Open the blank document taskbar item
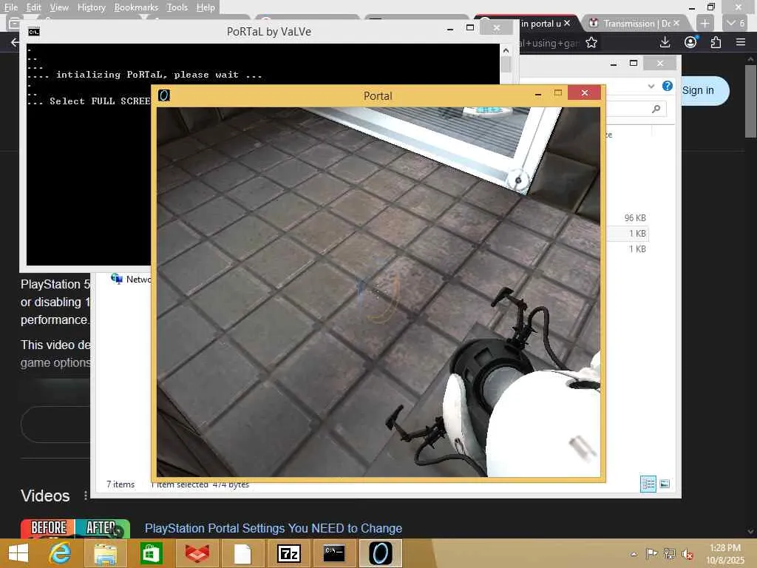The image size is (757, 568). tap(242, 553)
